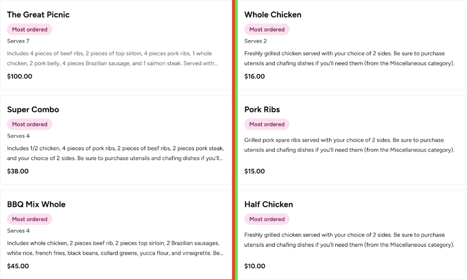Viewport: 467px width, 280px height.
Task: Choose the Whole Chicken menu item
Action: (x=273, y=15)
